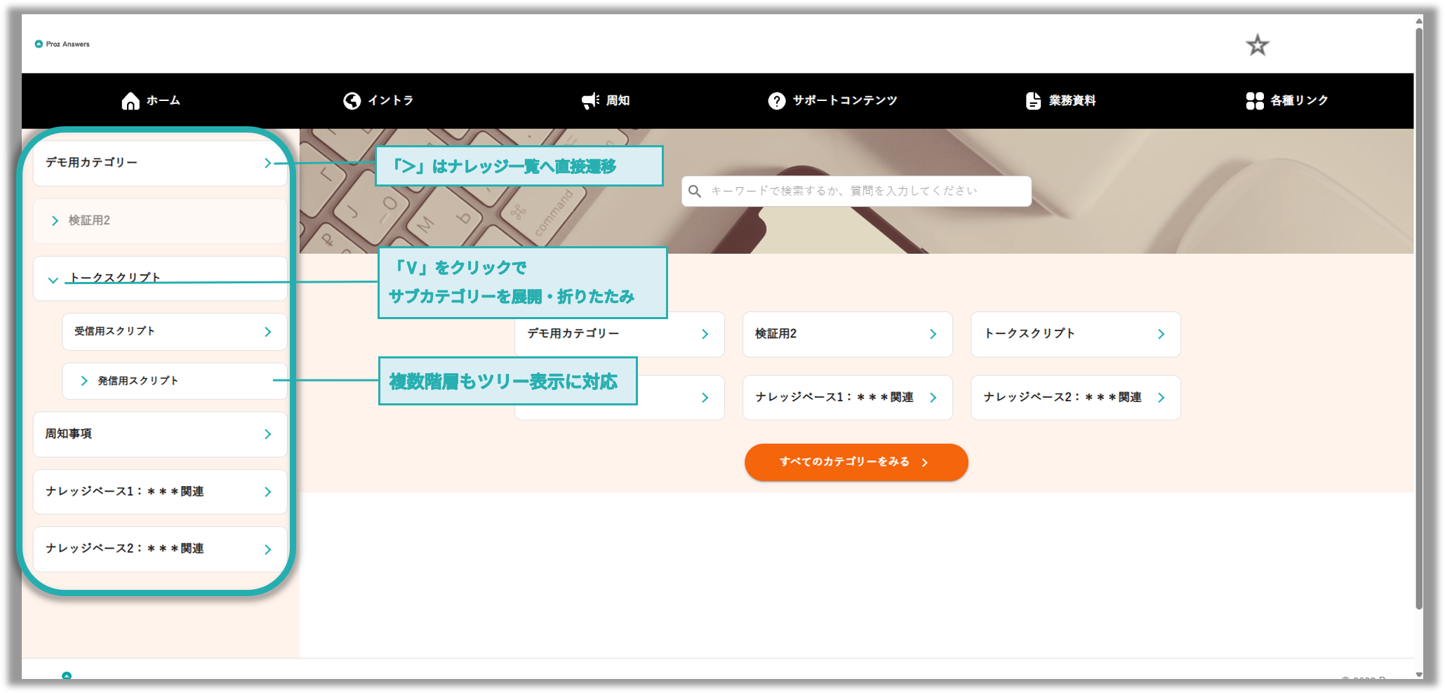Screen dimensions: 1445x693
Task: Click sidebar ナレッジベース1 arrow icon
Action: click(x=267, y=492)
